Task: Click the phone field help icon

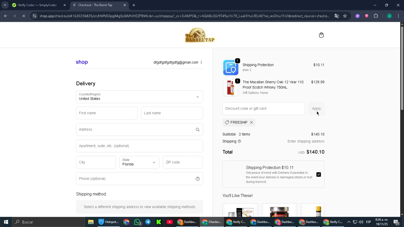Action: (198, 179)
